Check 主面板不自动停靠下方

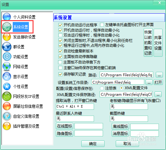click(x=60, y=62)
